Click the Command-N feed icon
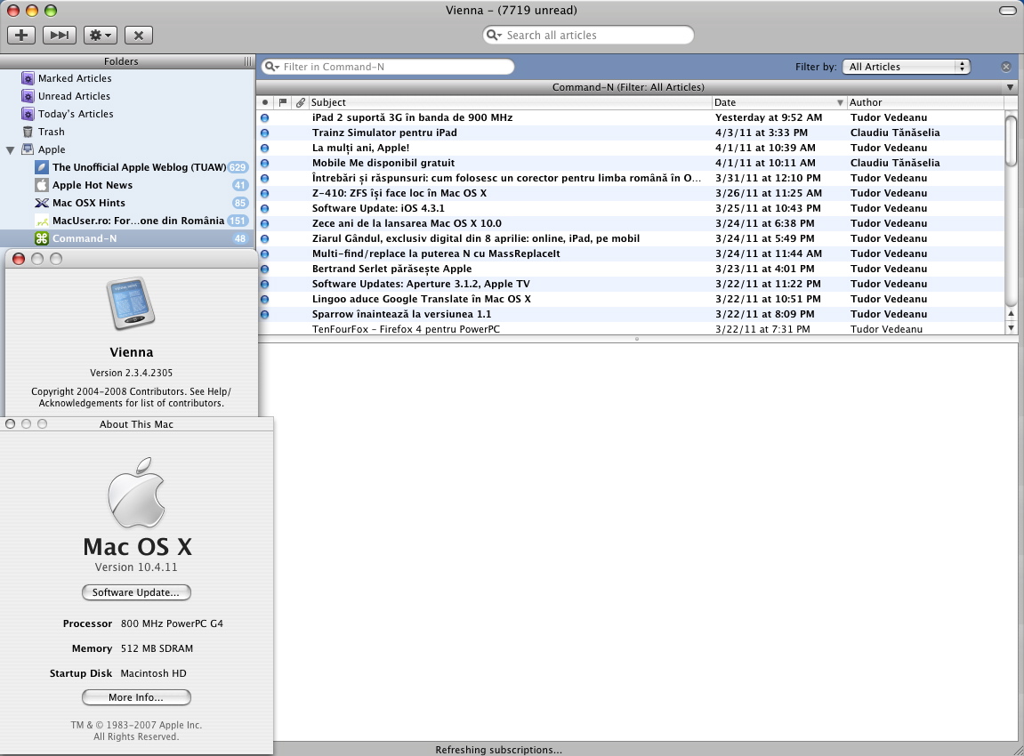The image size is (1024, 756). pyautogui.click(x=42, y=238)
